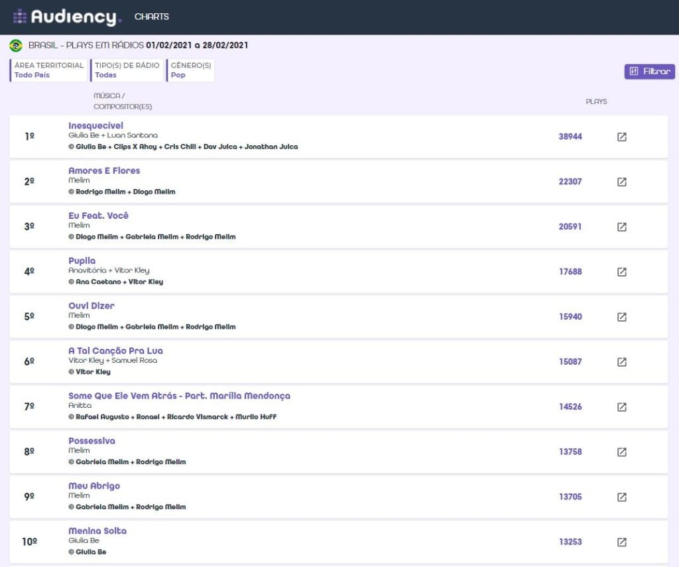
Task: Open the Meu Abrigo song title
Action: pyautogui.click(x=94, y=486)
